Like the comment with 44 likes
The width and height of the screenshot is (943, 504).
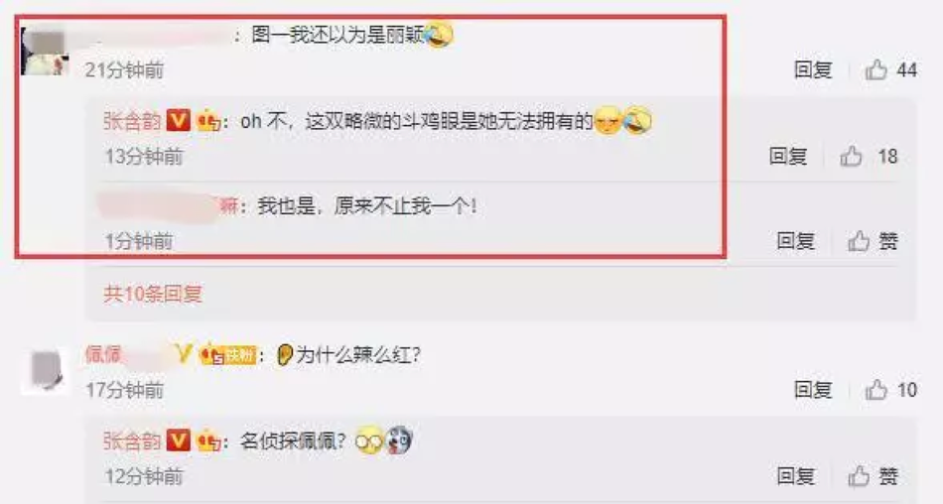876,69
